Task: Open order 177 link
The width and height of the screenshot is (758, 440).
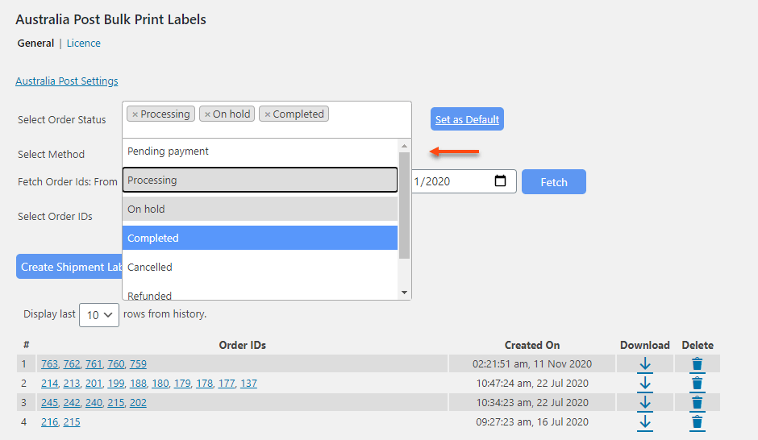Action: 227,384
